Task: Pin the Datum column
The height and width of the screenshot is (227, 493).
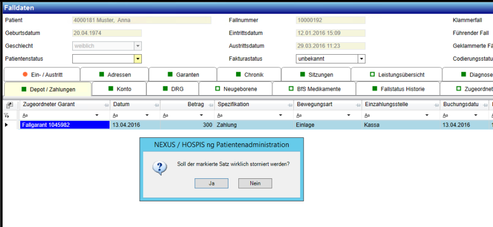Action: [x=157, y=105]
